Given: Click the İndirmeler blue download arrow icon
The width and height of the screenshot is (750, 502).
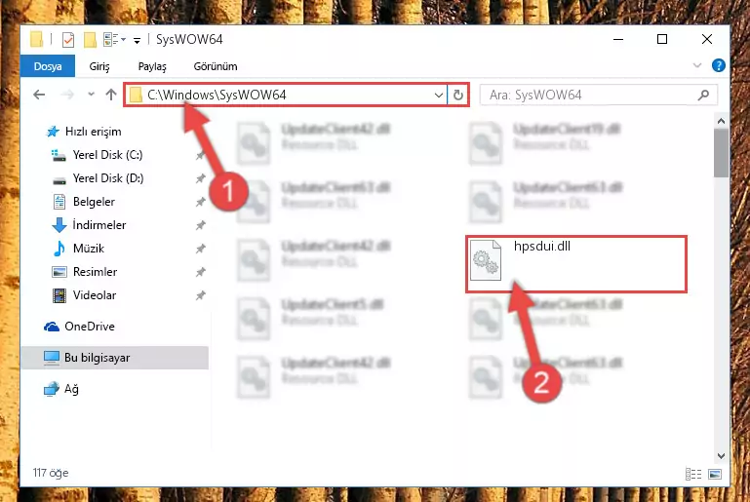Looking at the screenshot, I should point(59,225).
